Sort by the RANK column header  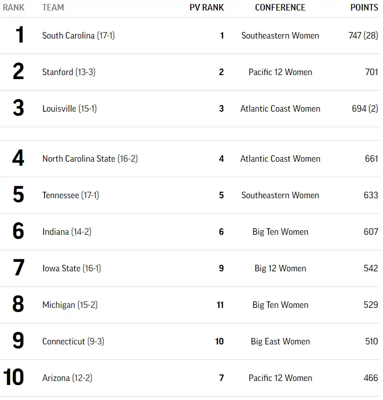pos(14,8)
